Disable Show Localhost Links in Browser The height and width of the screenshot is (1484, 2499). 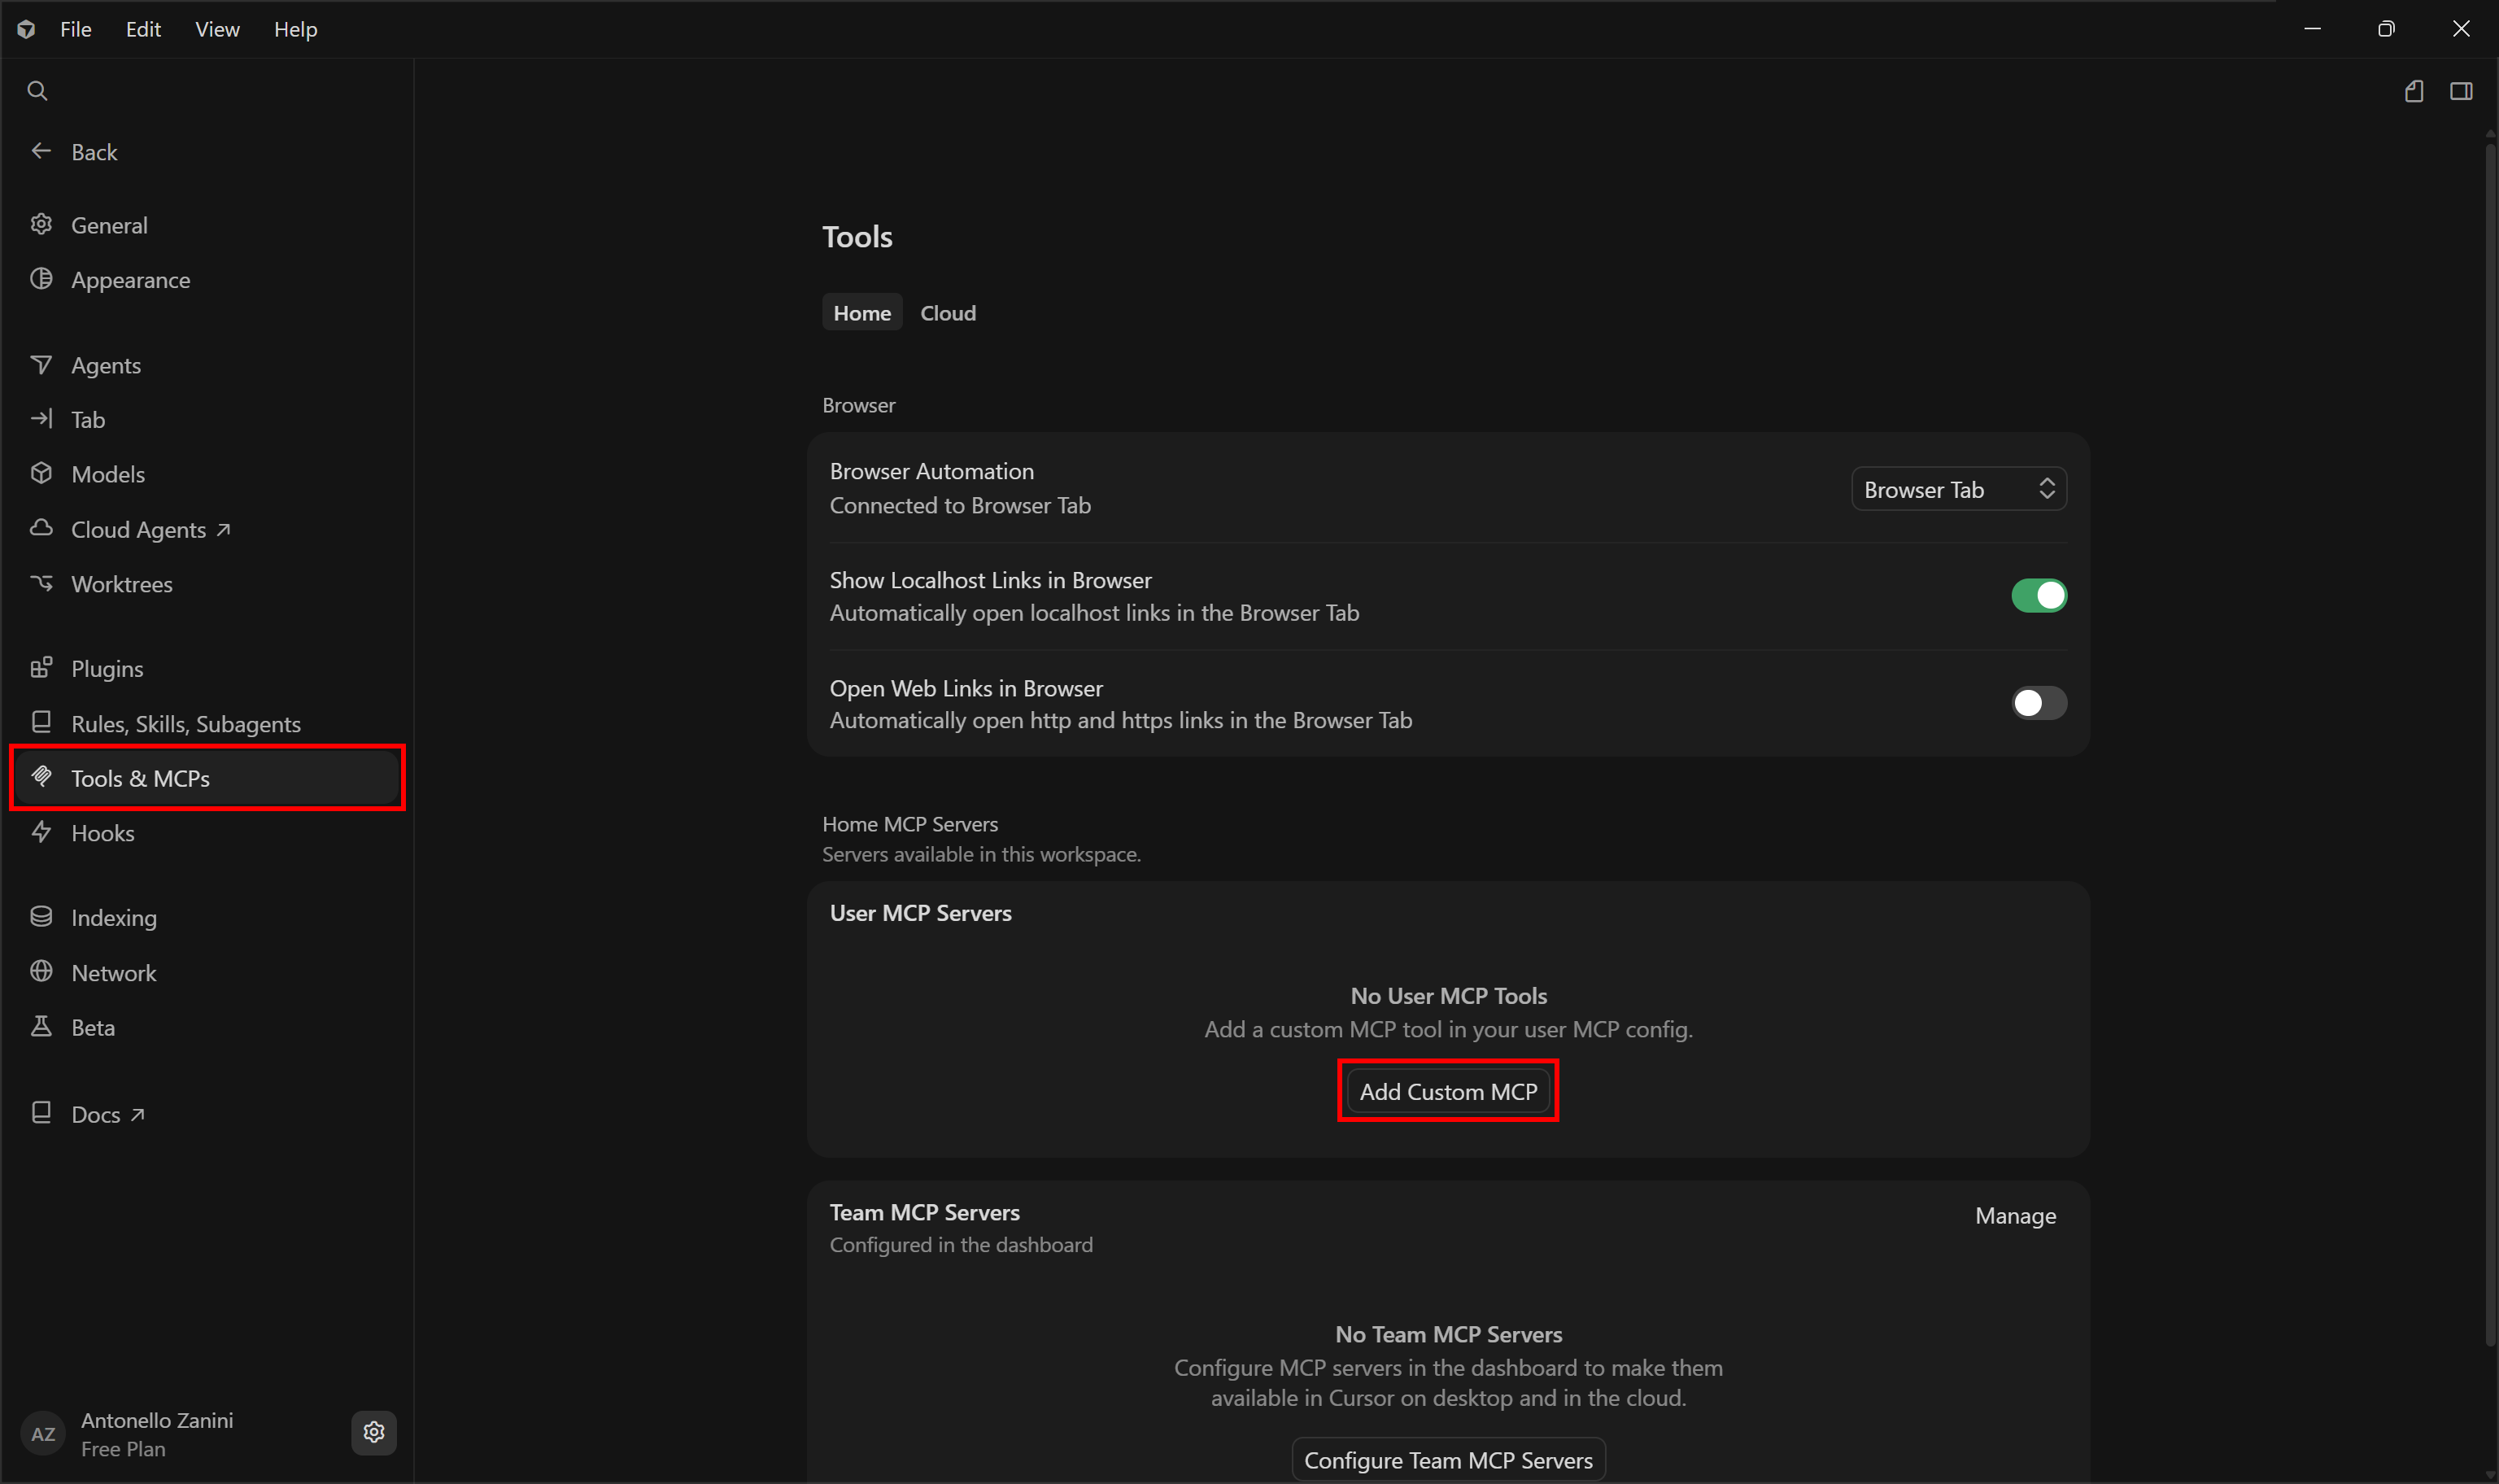pyautogui.click(x=2039, y=596)
